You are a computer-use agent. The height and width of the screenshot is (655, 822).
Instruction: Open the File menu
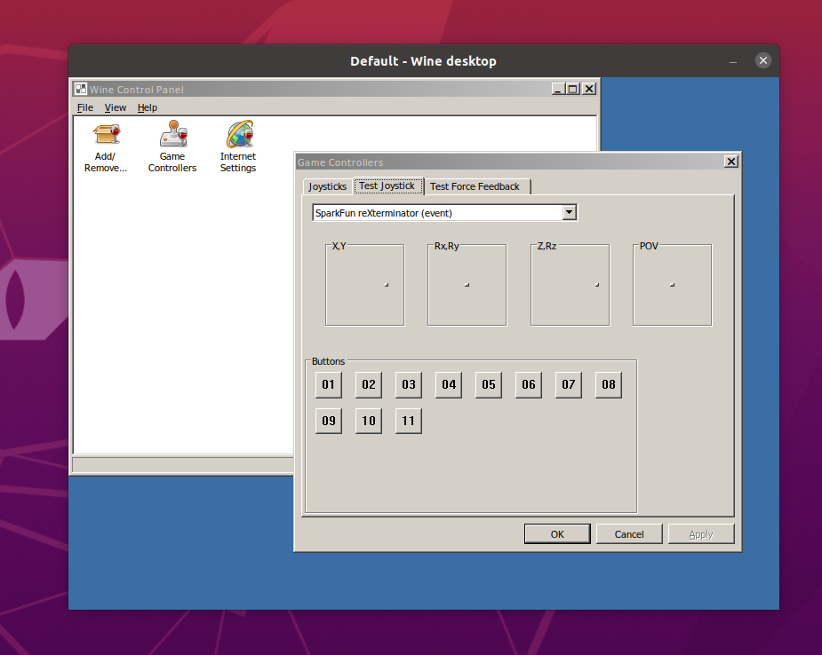(x=85, y=107)
